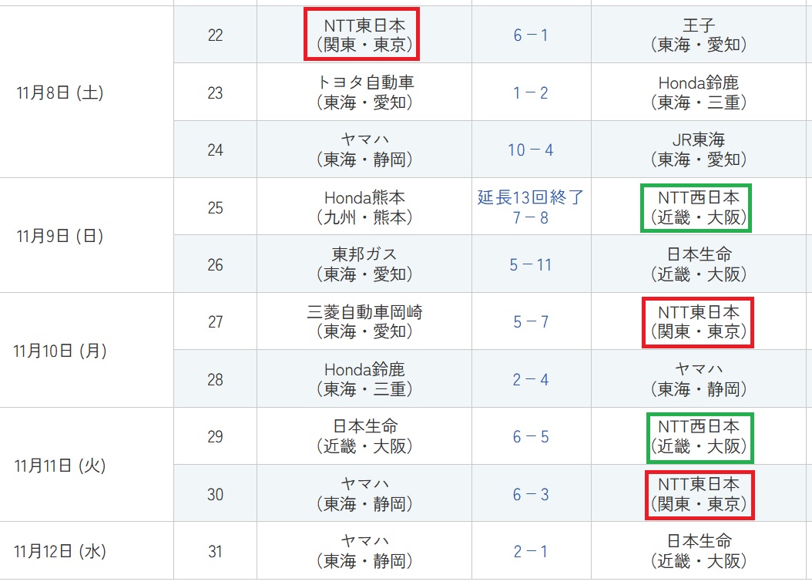Select the 5-7 score for game 27
The image size is (812, 585).
click(530, 321)
